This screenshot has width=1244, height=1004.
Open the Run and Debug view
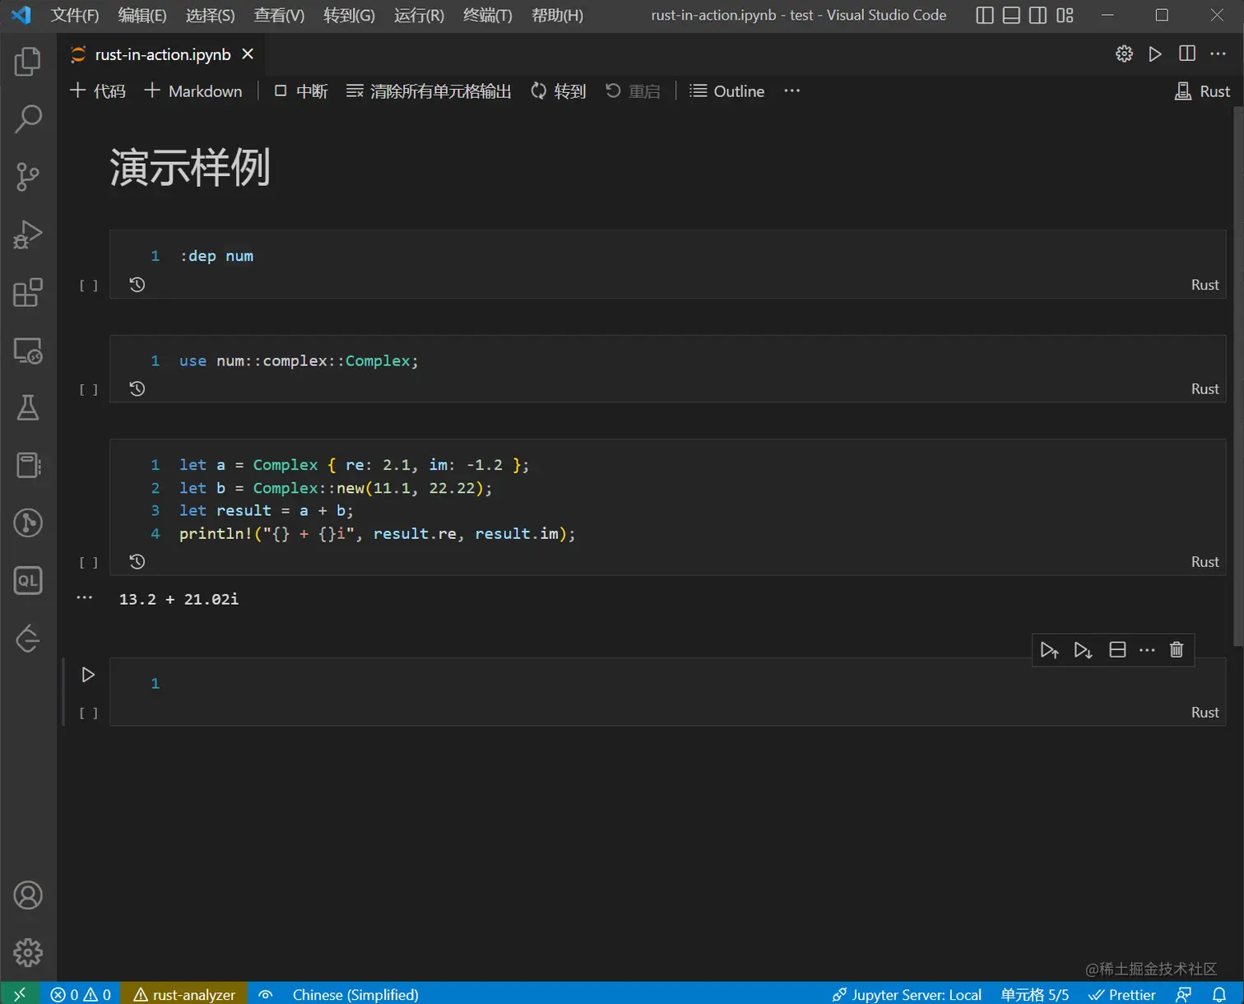pyautogui.click(x=28, y=235)
